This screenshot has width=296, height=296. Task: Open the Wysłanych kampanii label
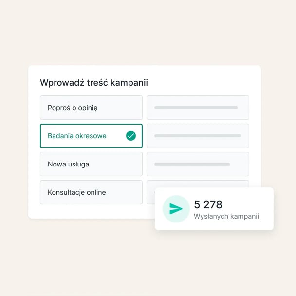click(226, 216)
